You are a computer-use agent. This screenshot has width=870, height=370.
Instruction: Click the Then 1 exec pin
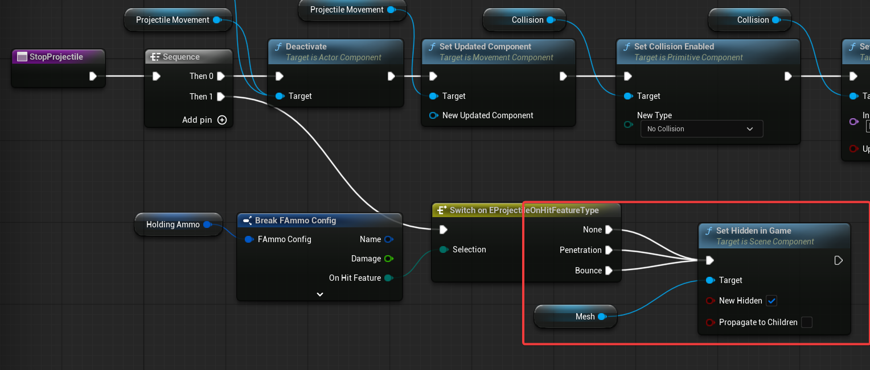pyautogui.click(x=221, y=97)
